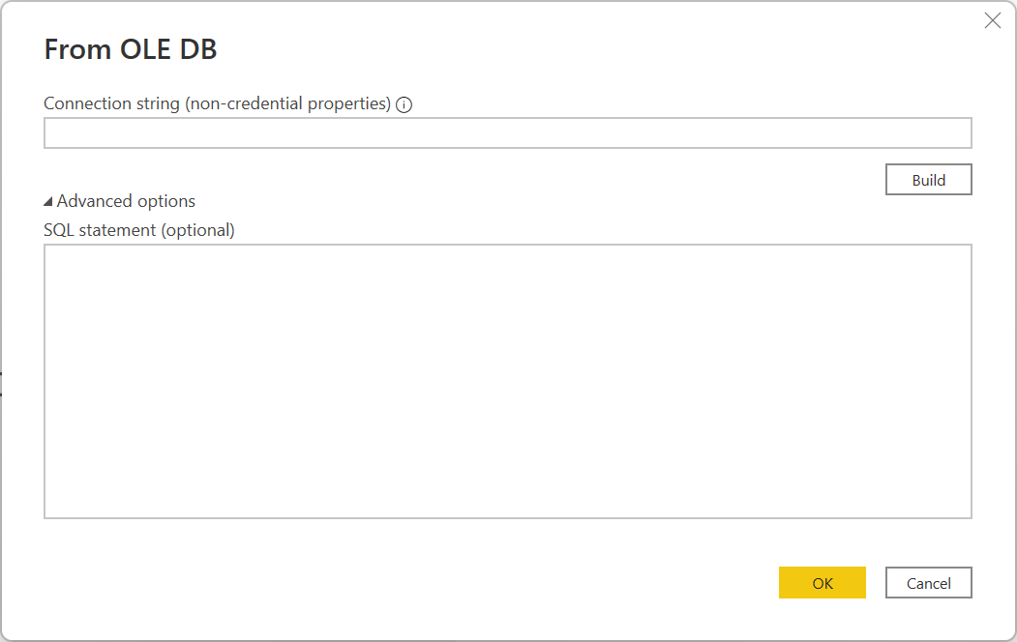Open the connection string Build dialog
1017x642 pixels.
pyautogui.click(x=928, y=179)
